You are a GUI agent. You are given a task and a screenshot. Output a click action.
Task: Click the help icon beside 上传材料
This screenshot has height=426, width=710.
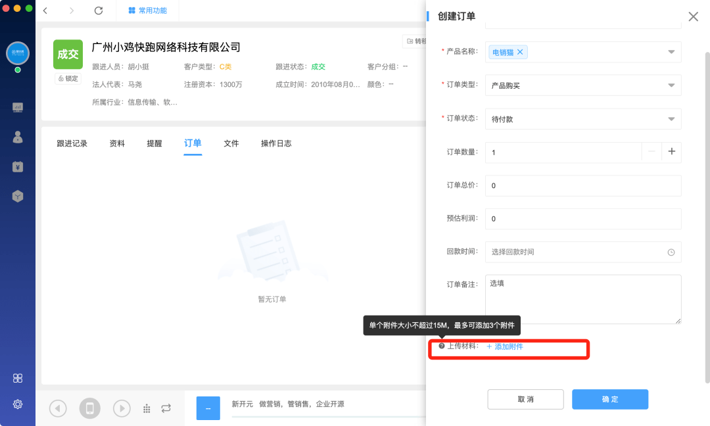click(442, 346)
